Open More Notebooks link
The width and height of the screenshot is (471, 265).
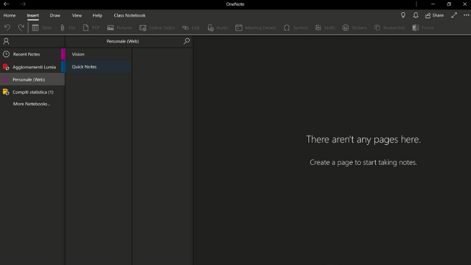coord(32,104)
